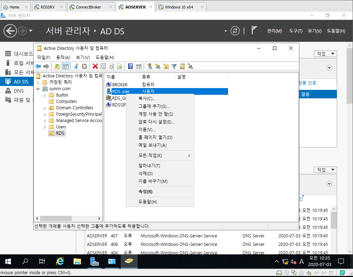This screenshot has width=353, height=277.
Task: Click the blue Back arrow in AD toolbar
Action: click(38, 66)
